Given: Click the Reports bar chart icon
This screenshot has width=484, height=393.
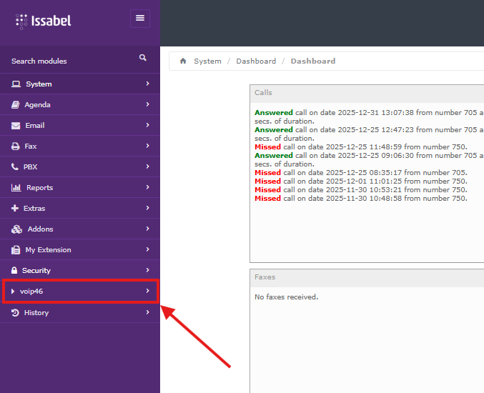Looking at the screenshot, I should [16, 187].
